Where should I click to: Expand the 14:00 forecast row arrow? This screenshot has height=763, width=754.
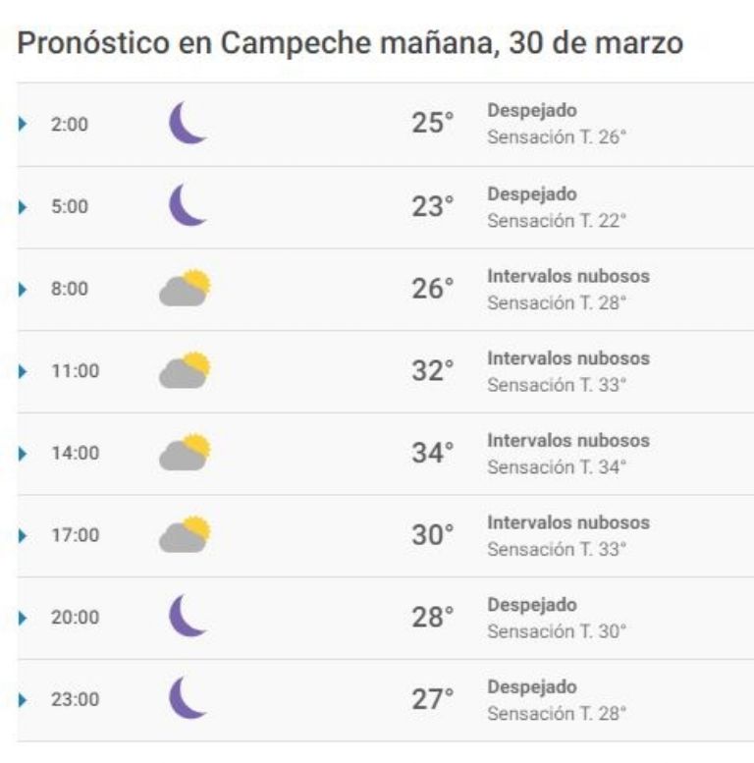tap(23, 454)
